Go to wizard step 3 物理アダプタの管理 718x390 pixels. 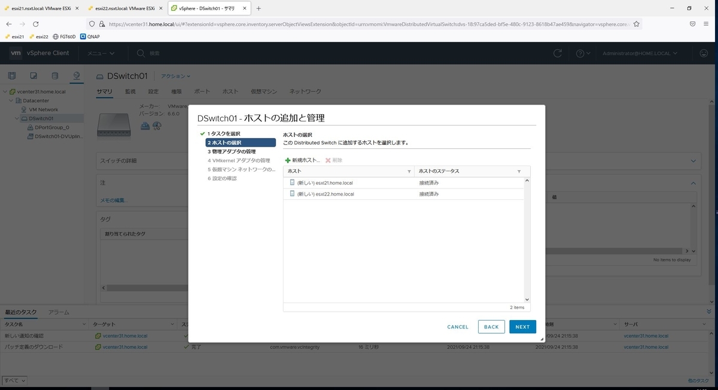pyautogui.click(x=232, y=151)
